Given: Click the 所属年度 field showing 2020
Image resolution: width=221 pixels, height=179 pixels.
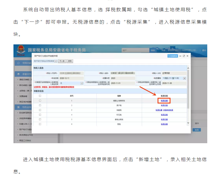Looking at the screenshot, I should (123, 78).
